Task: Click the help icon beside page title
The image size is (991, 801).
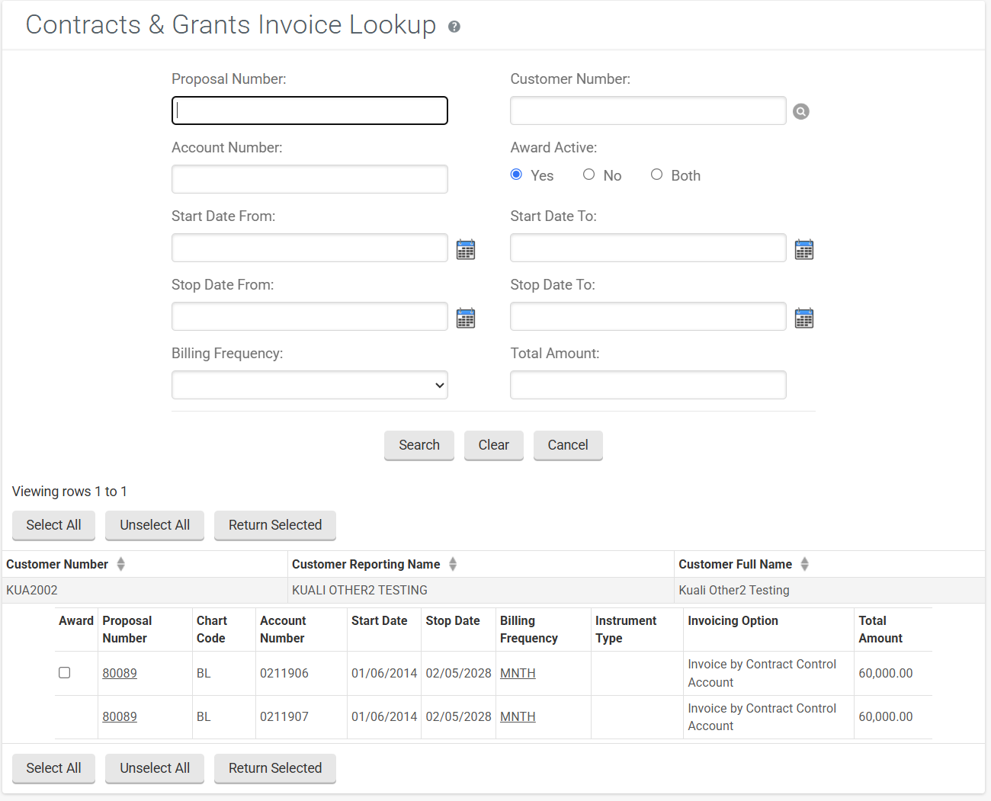Action: click(454, 27)
